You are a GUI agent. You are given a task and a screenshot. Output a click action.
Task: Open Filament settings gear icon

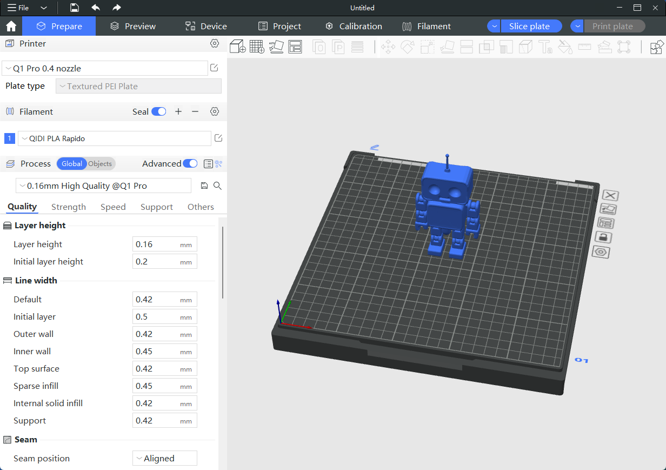tap(215, 111)
